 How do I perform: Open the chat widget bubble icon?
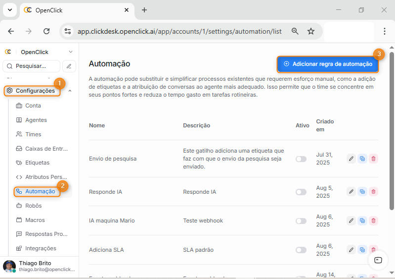pos(378,260)
